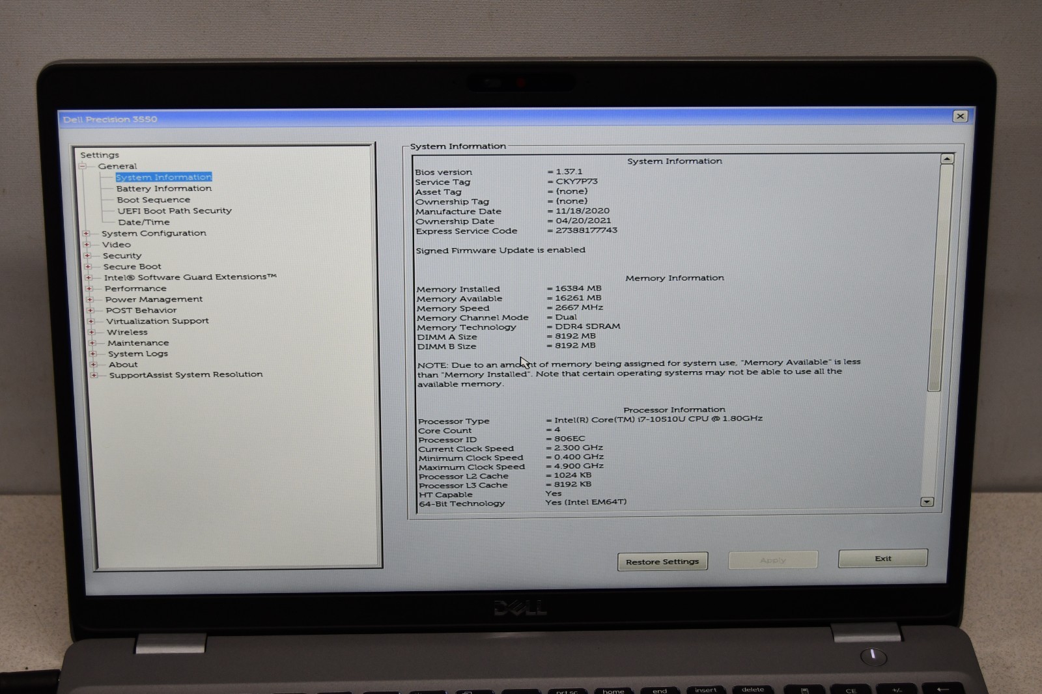Select the Power Management tree item
This screenshot has width=1042, height=694.
point(154,299)
